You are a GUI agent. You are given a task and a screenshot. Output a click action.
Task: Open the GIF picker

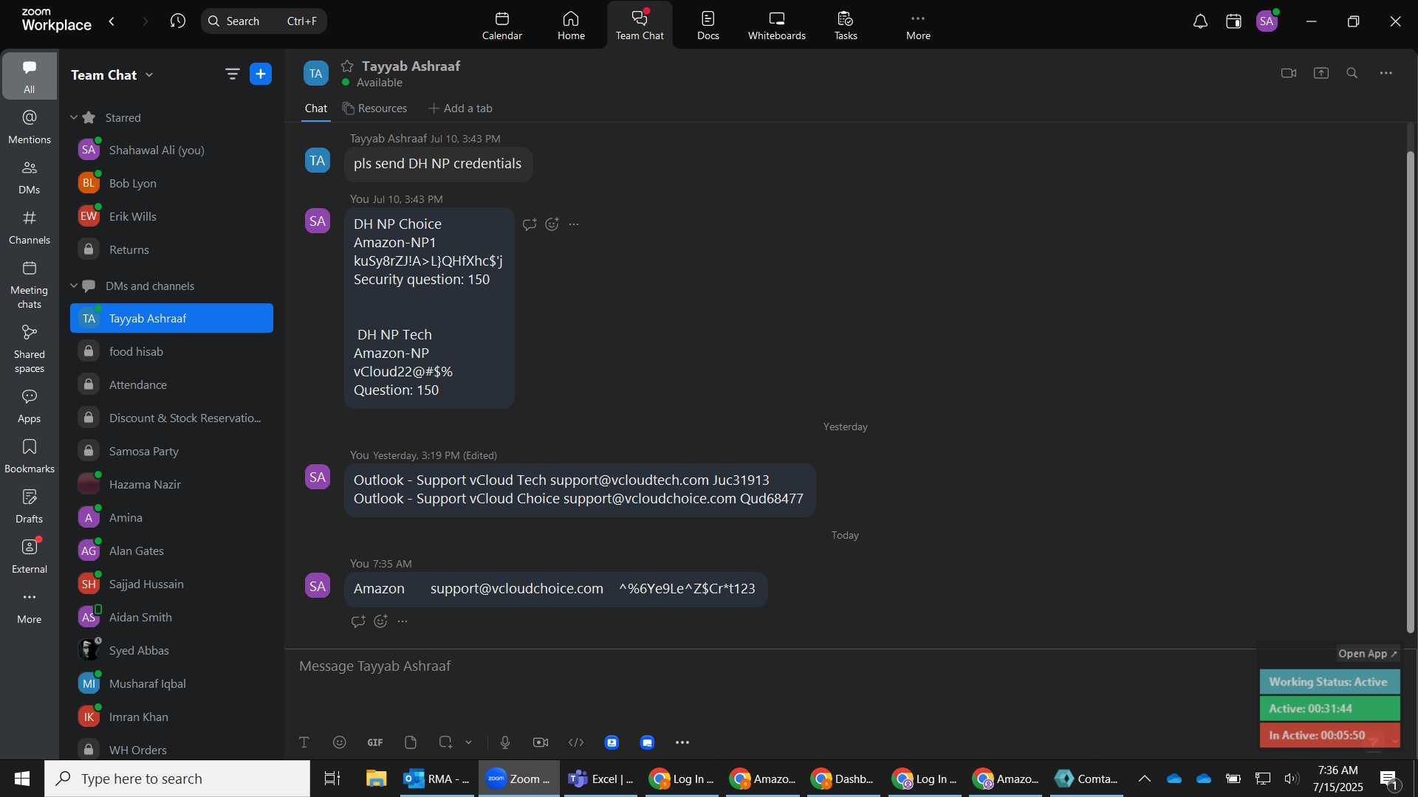[375, 742]
